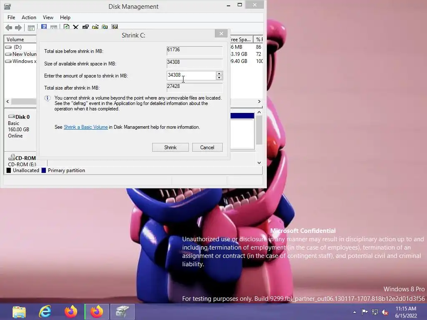Open the Action menu
Viewport: 427px width, 320px height.
point(29,17)
